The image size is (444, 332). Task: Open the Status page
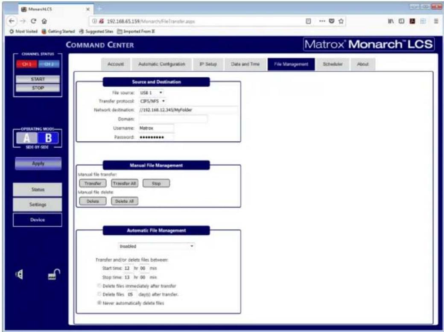pos(38,189)
